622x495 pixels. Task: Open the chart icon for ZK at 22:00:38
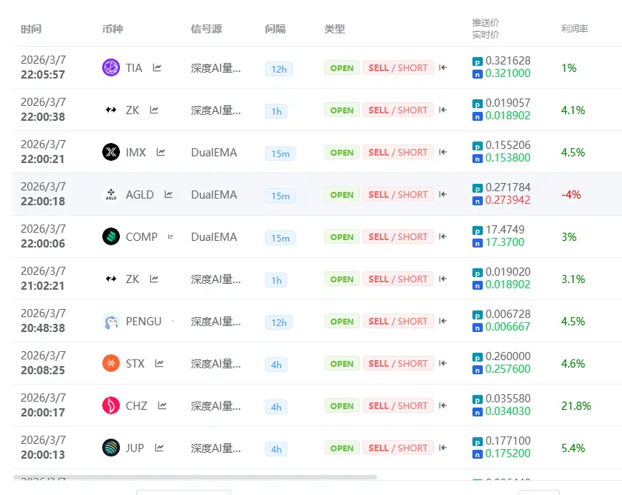(x=154, y=110)
